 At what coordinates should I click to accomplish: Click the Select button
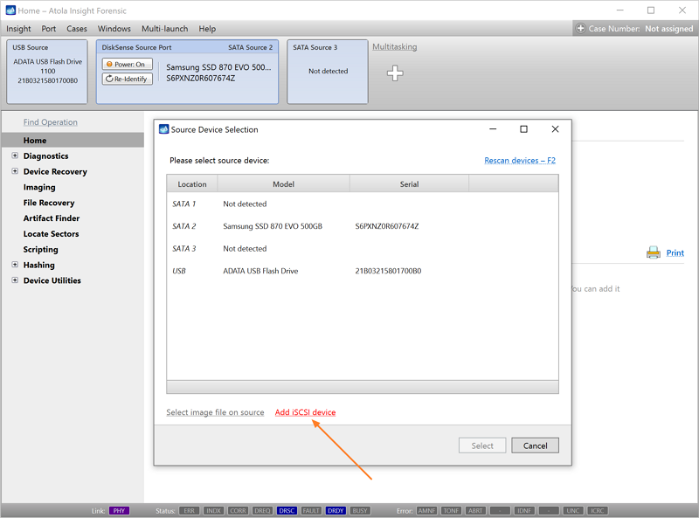coord(482,445)
